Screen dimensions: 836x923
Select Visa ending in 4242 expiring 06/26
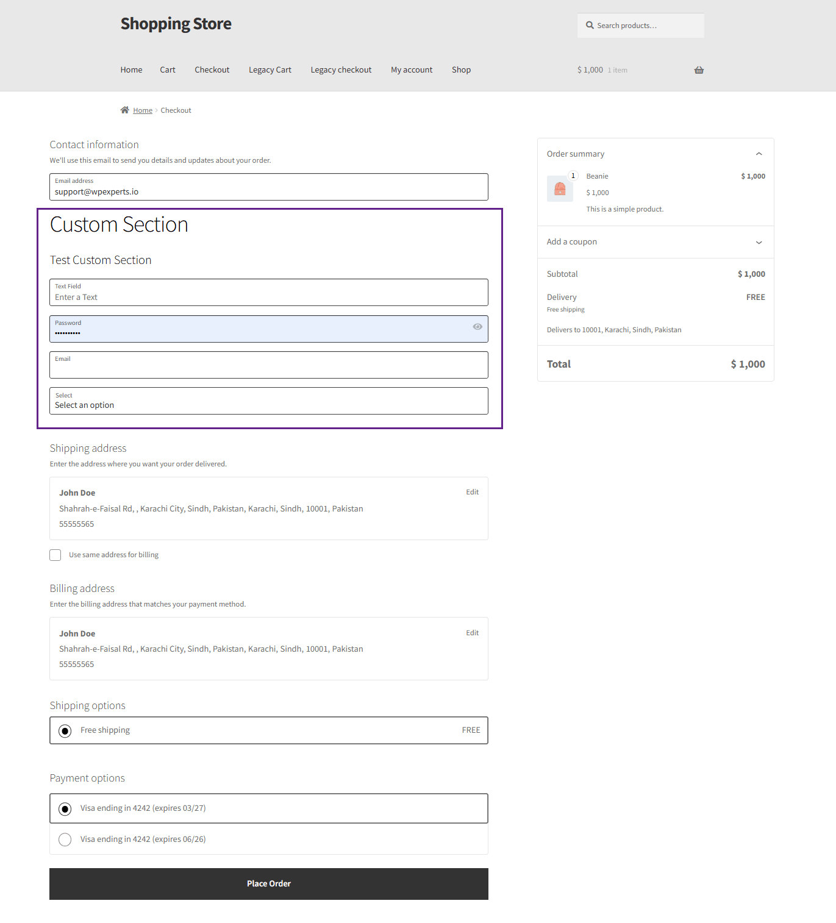[65, 839]
